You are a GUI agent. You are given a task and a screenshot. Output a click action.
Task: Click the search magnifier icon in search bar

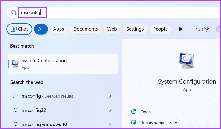click(14, 12)
